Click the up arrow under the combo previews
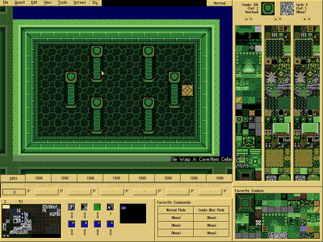Image resolution: width=323 pixels, height=242 pixels. pyautogui.click(x=275, y=19)
